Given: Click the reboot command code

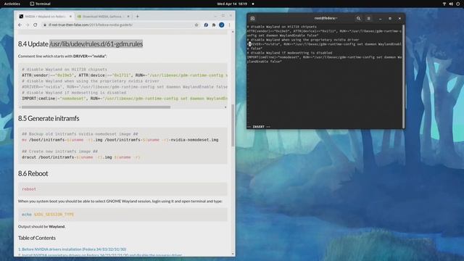Looking at the screenshot, I should 29,188.
